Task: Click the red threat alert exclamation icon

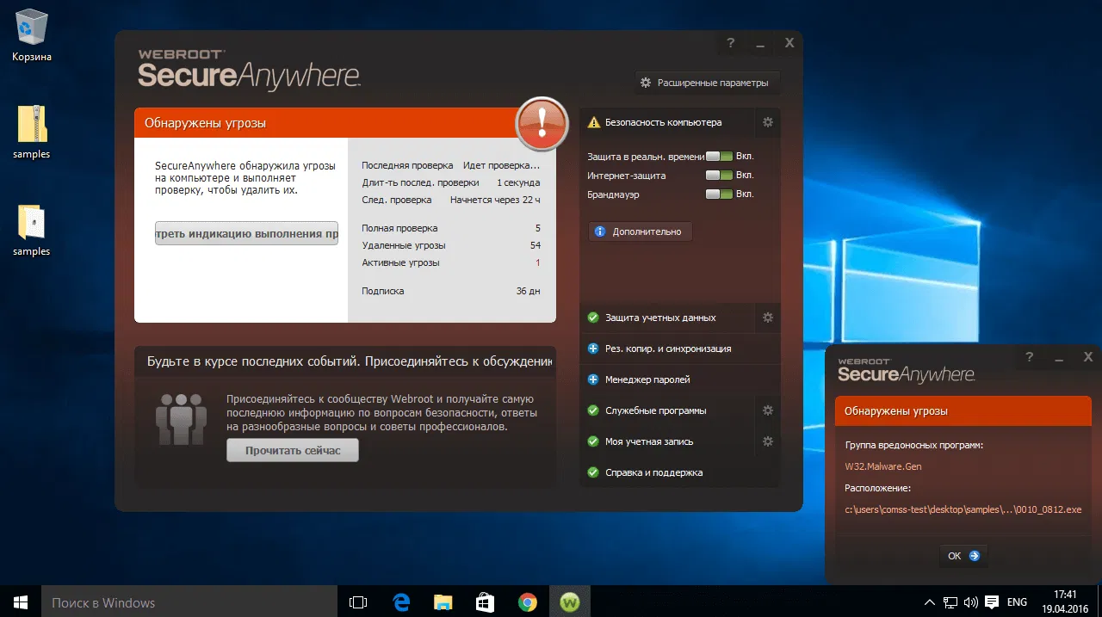Action: tap(542, 125)
